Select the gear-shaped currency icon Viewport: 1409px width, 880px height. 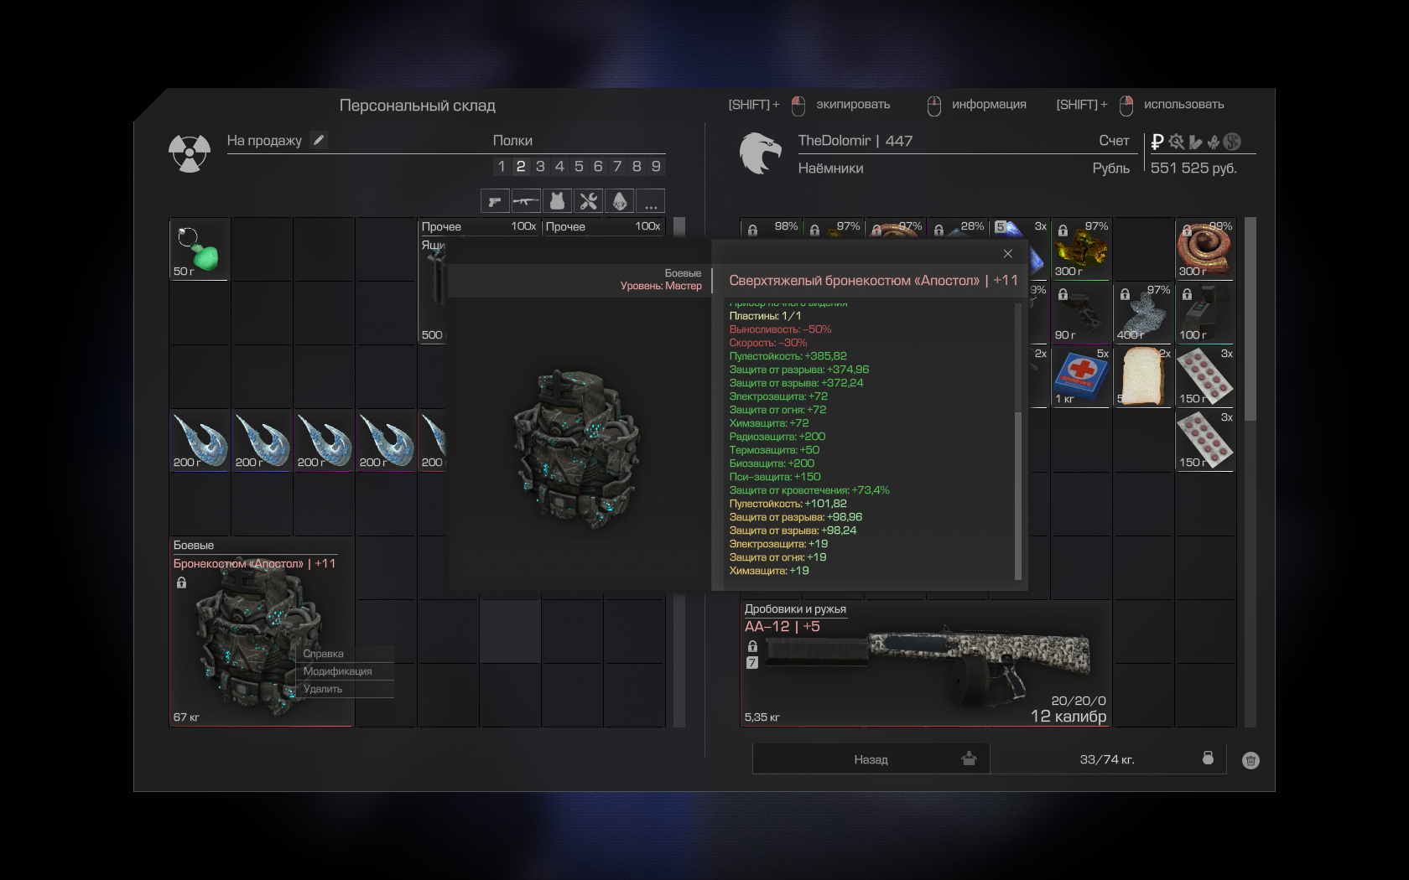(1177, 142)
